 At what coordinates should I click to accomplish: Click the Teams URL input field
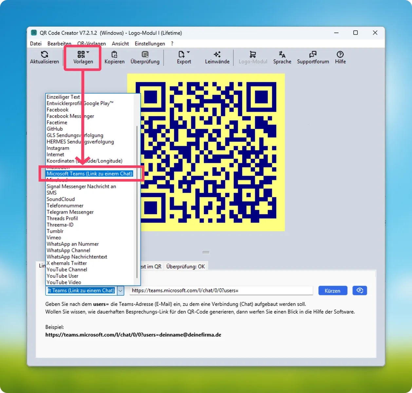click(221, 290)
